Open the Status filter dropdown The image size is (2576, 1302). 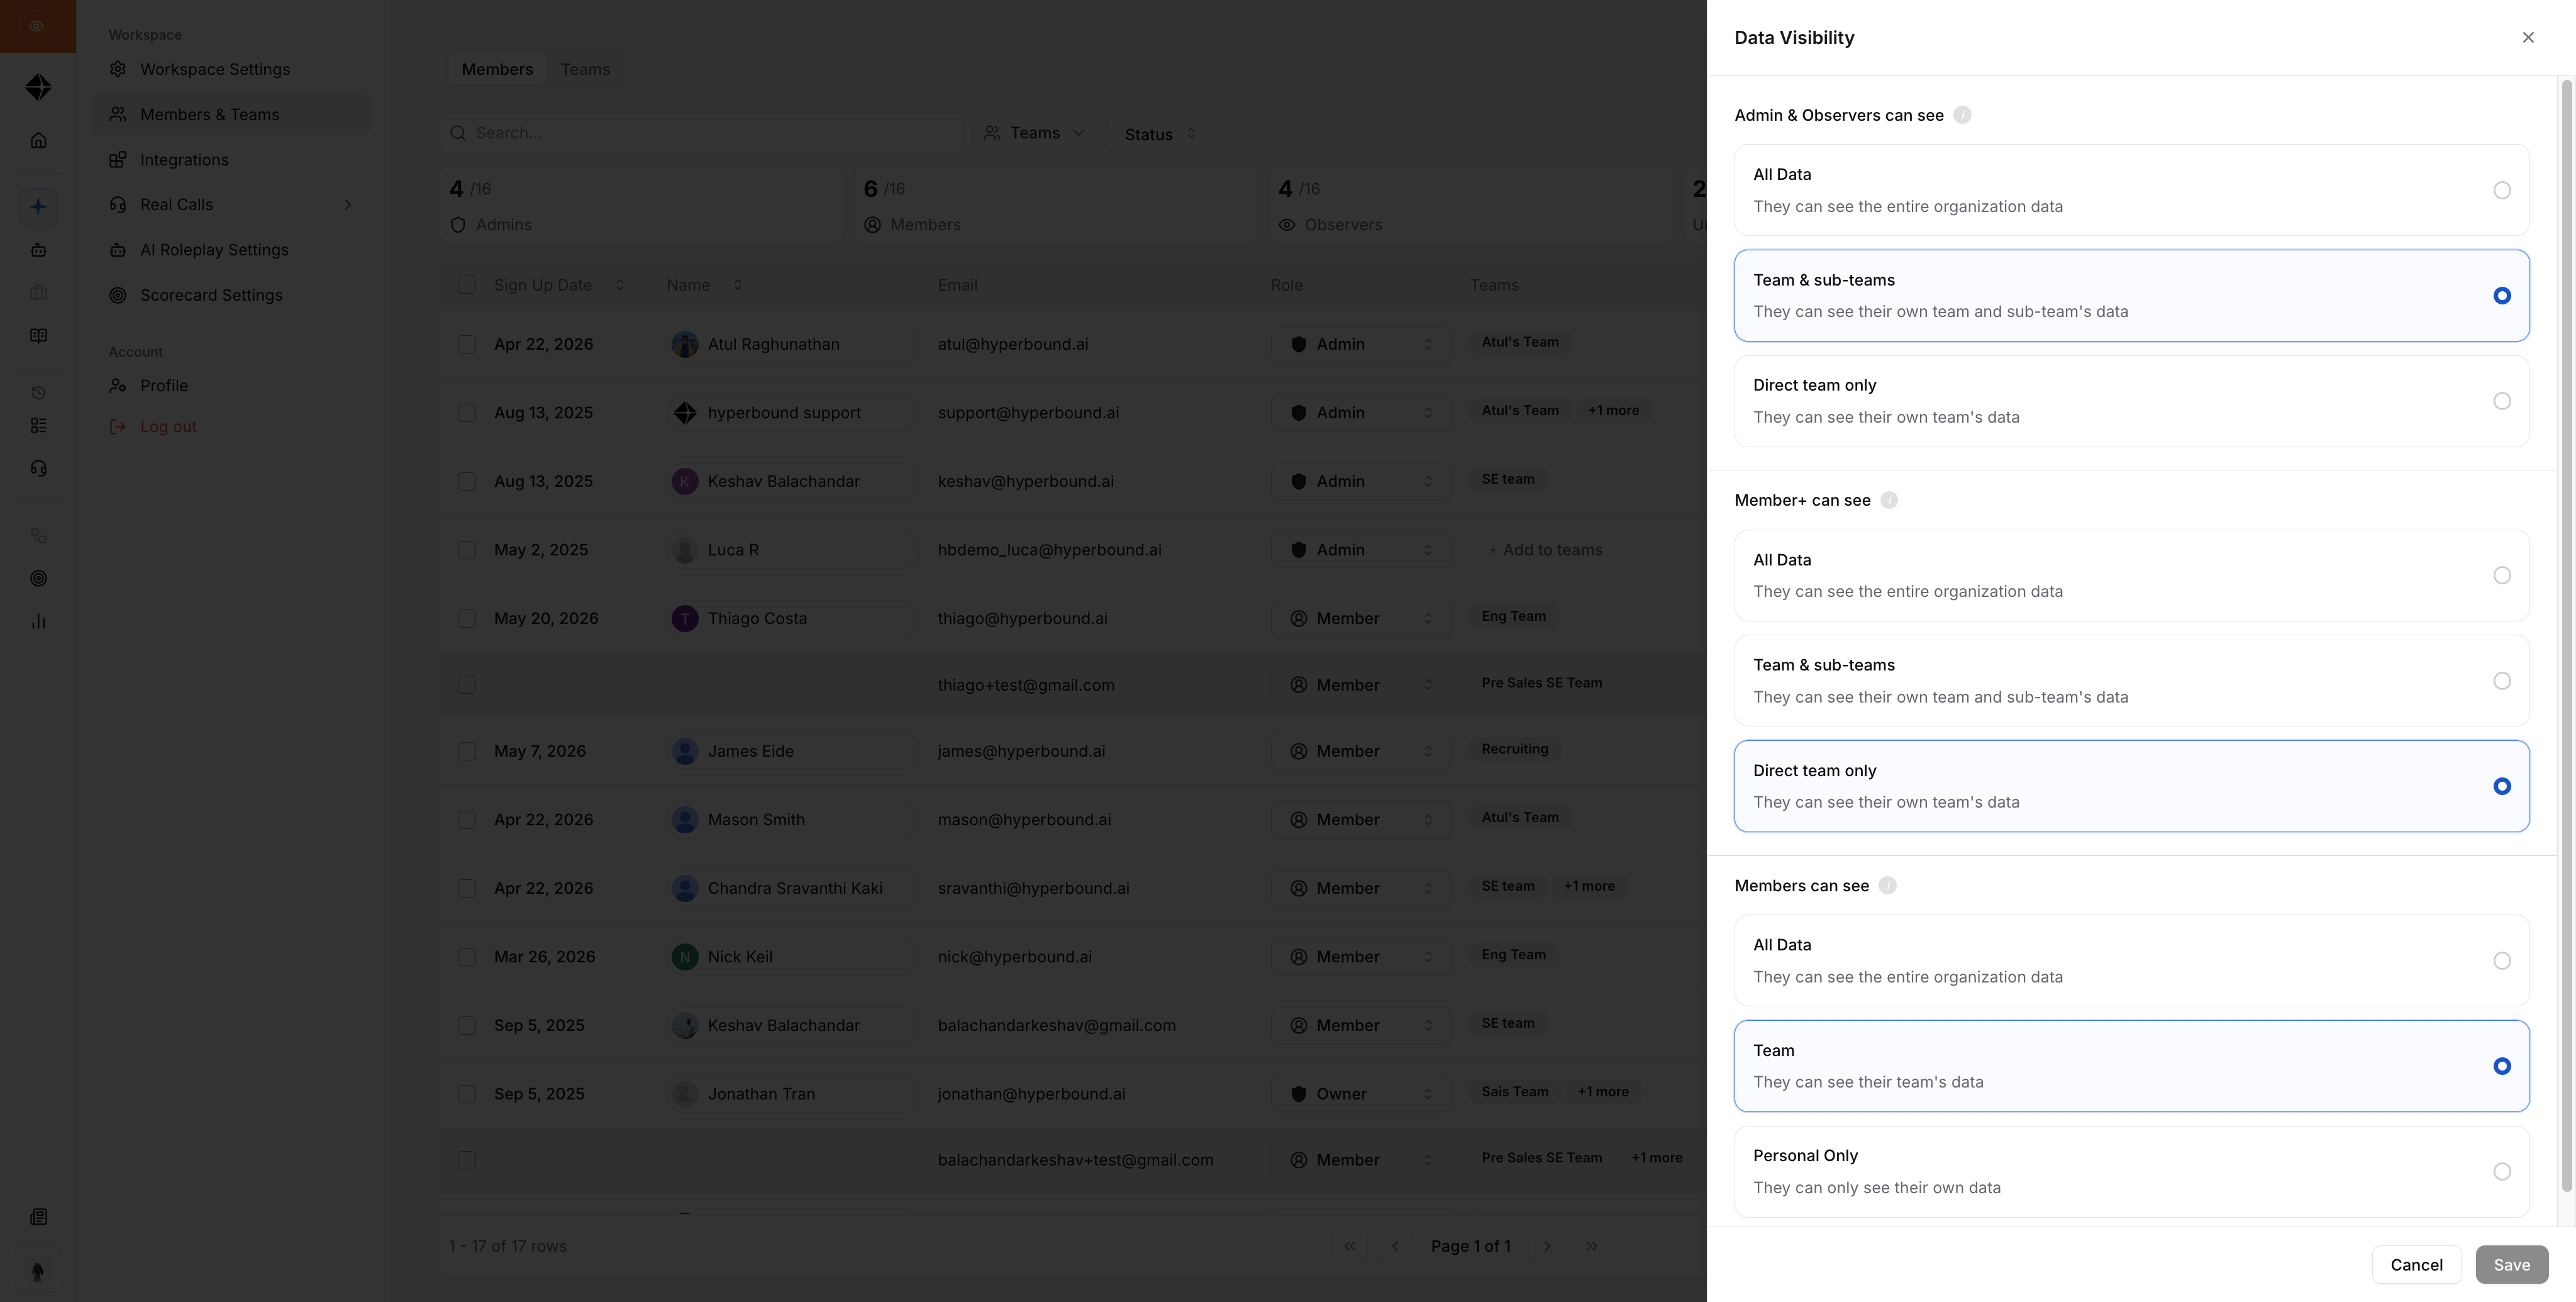point(1160,134)
